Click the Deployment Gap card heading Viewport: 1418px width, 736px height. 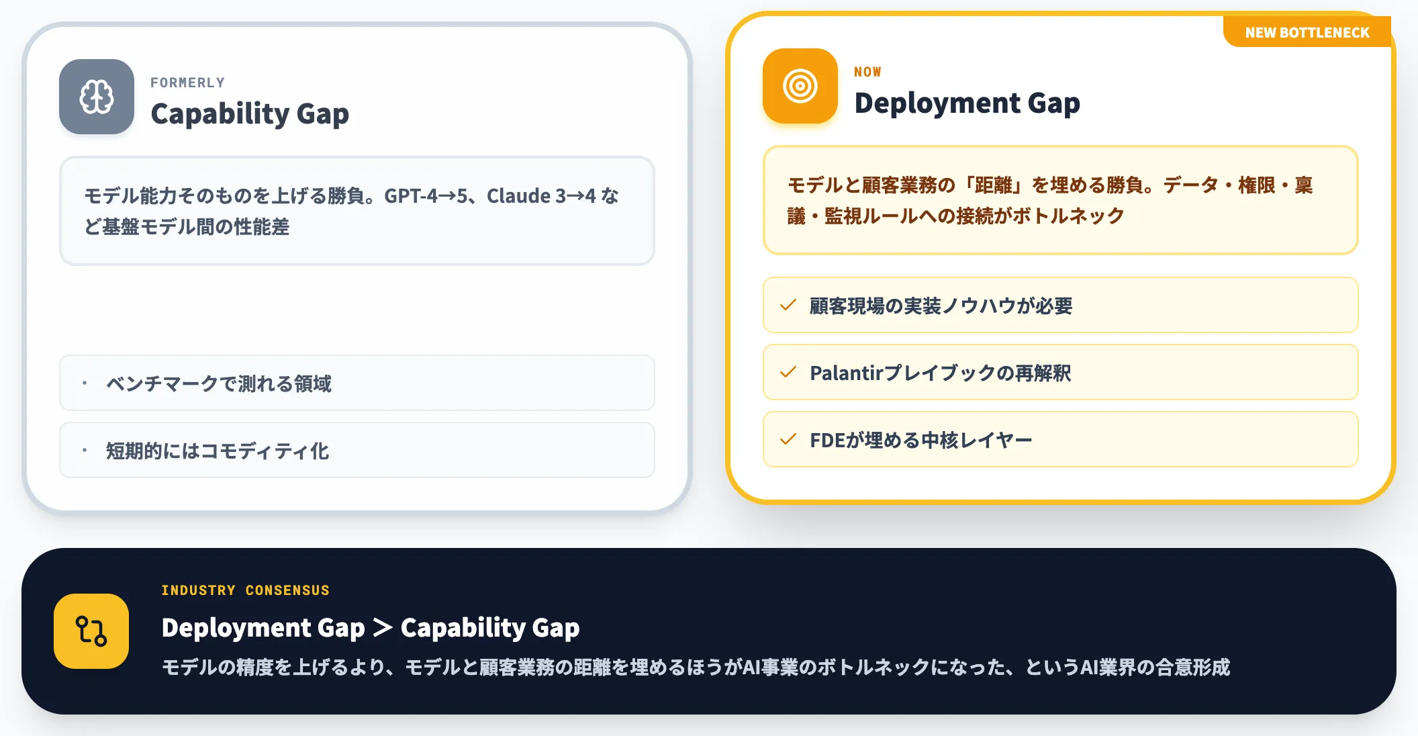[967, 103]
